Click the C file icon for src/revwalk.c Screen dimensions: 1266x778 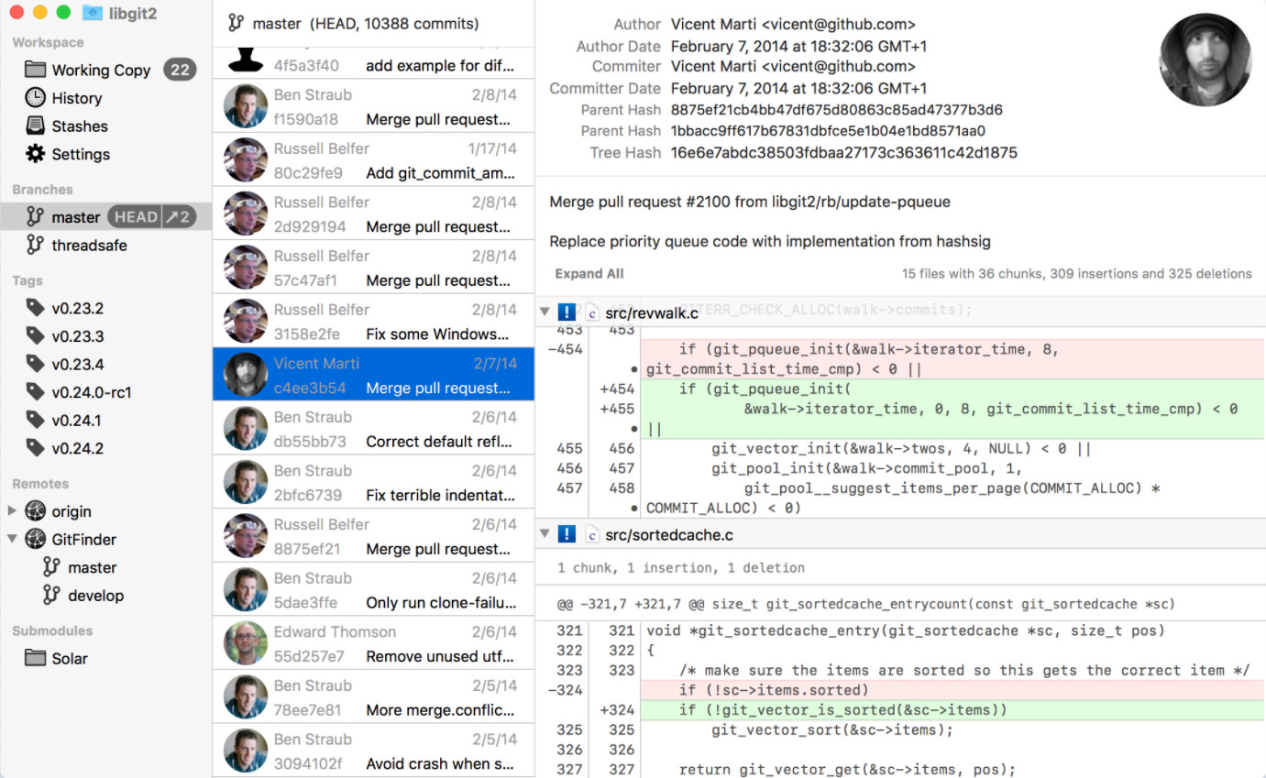[x=592, y=313]
